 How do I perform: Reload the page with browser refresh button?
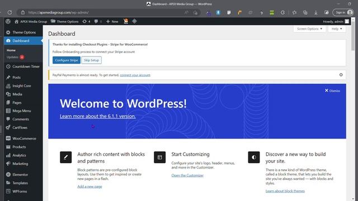10,12
